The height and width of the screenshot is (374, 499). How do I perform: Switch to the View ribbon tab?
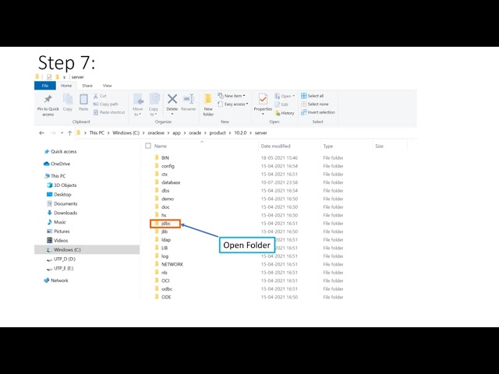(x=108, y=86)
